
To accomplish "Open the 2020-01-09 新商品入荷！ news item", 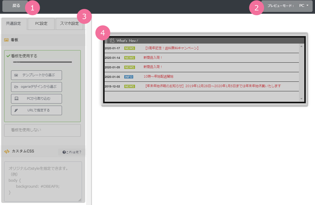I will tap(153, 67).
